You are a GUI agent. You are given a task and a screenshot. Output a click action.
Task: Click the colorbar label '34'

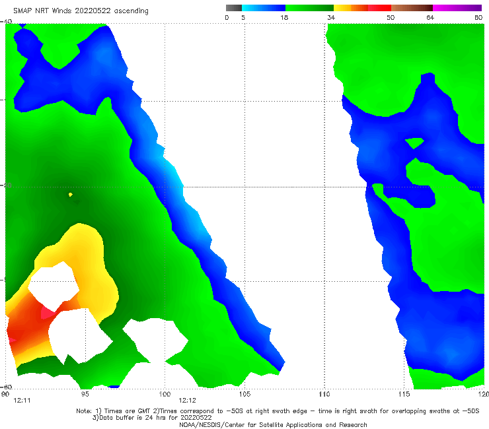[331, 17]
